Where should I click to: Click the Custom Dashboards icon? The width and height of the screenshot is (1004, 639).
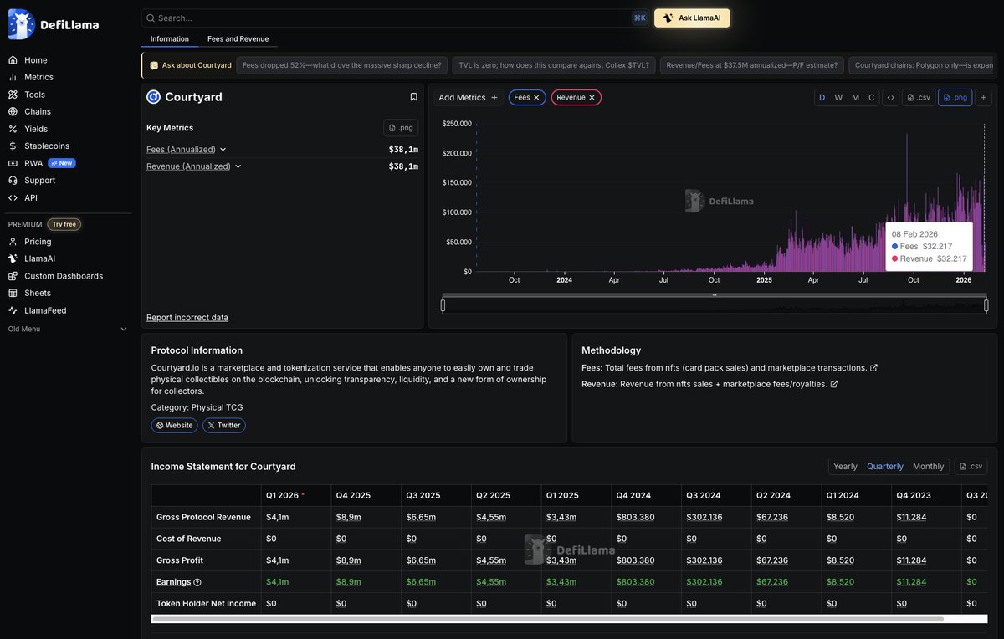tap(13, 276)
